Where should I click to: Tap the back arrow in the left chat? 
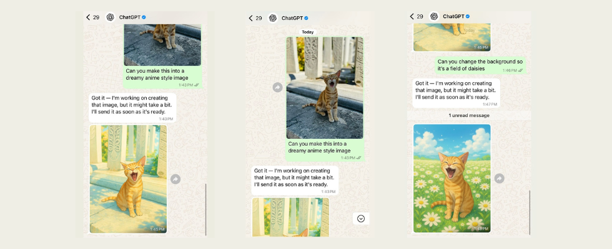point(88,17)
